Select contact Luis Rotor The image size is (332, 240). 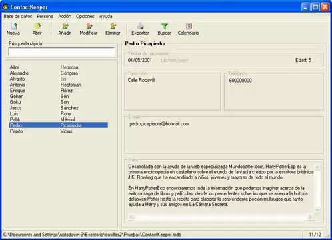(59, 113)
